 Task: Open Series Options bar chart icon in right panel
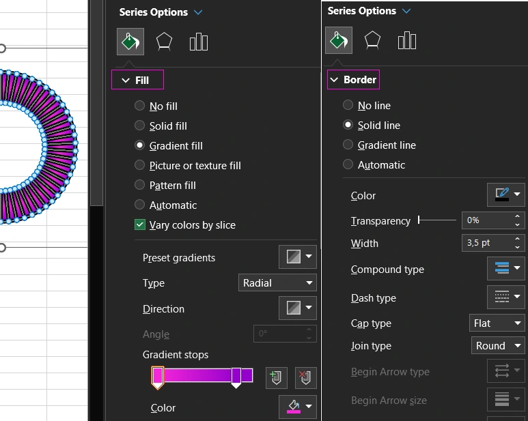click(x=407, y=41)
